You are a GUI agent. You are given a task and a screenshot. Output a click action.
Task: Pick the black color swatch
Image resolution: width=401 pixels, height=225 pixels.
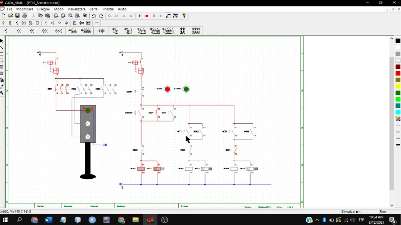(398, 41)
